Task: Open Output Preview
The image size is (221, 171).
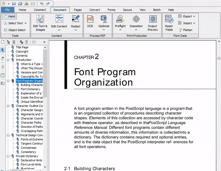Action: (x=152, y=23)
